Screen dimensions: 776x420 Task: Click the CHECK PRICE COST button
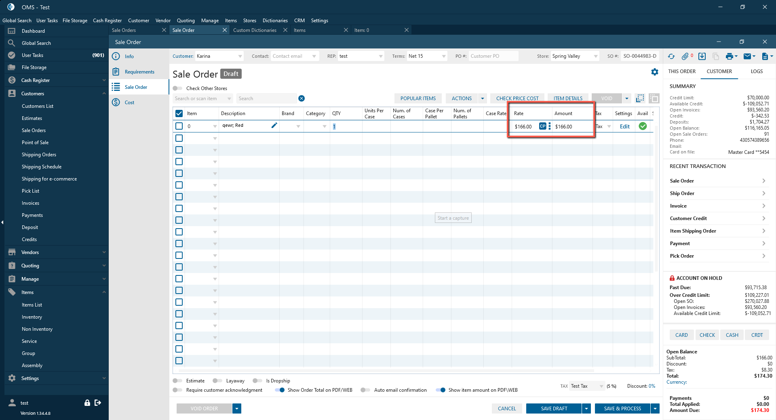click(x=517, y=99)
